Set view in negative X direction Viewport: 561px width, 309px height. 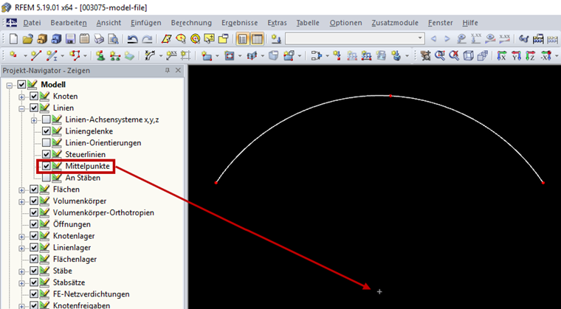point(545,55)
